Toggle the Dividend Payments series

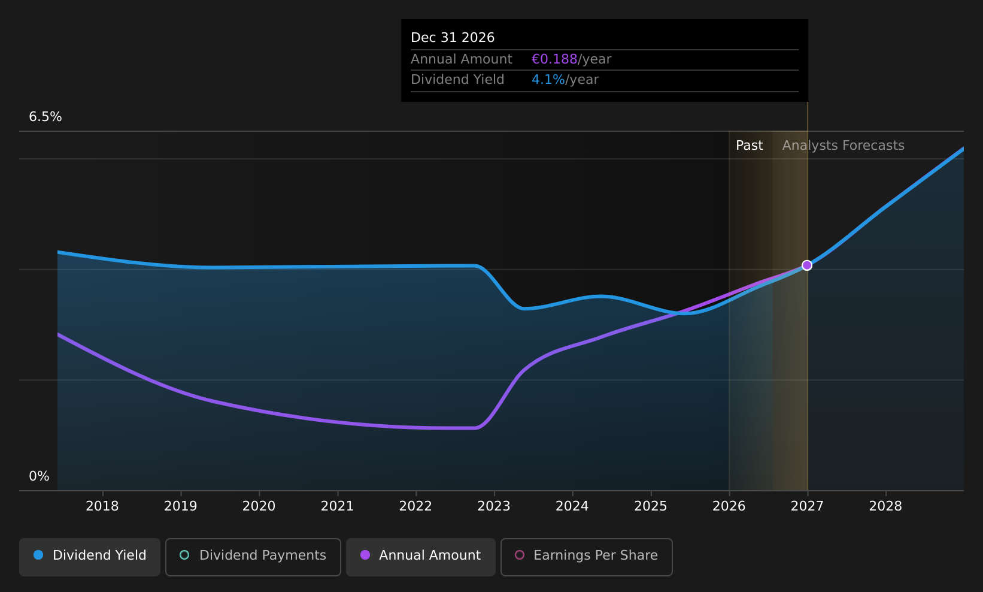point(253,557)
